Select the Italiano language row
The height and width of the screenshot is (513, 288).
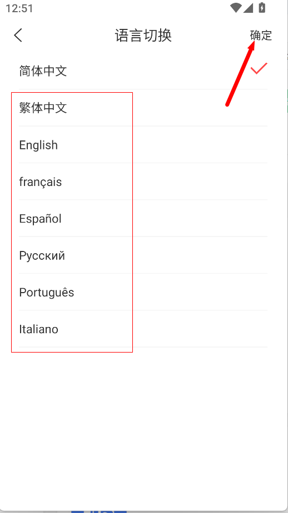(143, 329)
